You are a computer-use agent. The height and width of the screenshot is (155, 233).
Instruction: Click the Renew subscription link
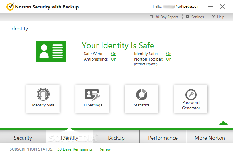pos(104,149)
